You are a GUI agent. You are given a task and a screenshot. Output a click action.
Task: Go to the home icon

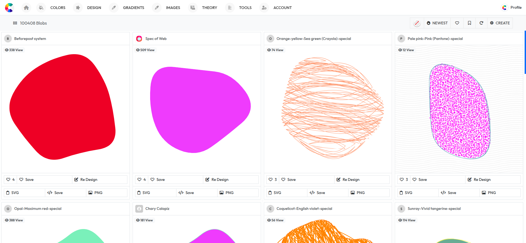26,8
